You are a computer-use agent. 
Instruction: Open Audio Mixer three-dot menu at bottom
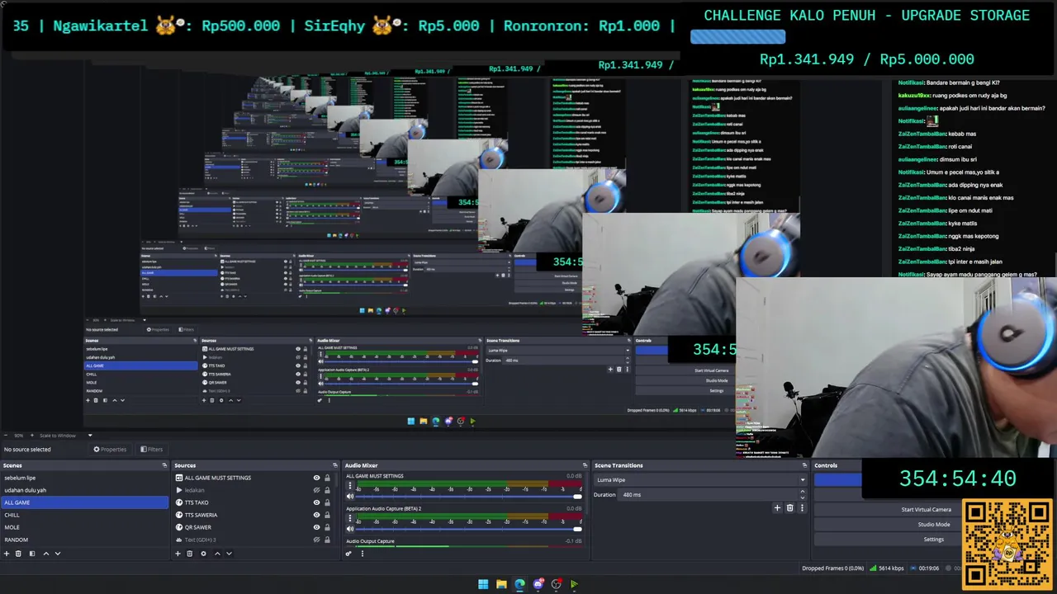tap(362, 554)
